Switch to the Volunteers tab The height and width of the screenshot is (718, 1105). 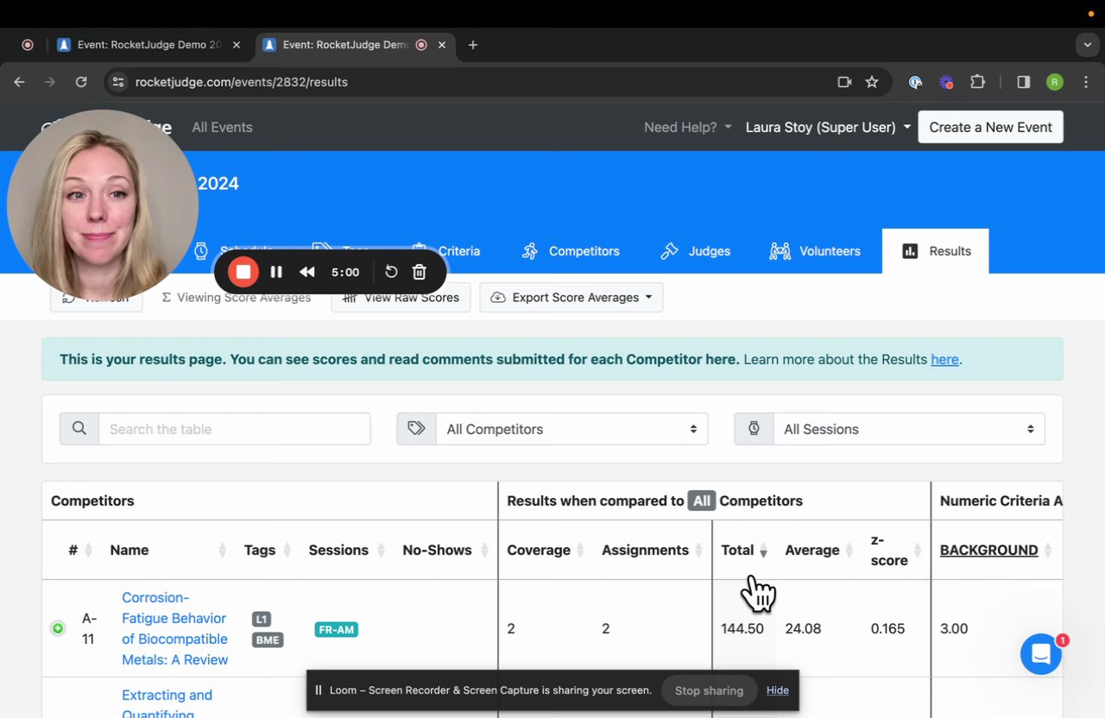point(816,251)
